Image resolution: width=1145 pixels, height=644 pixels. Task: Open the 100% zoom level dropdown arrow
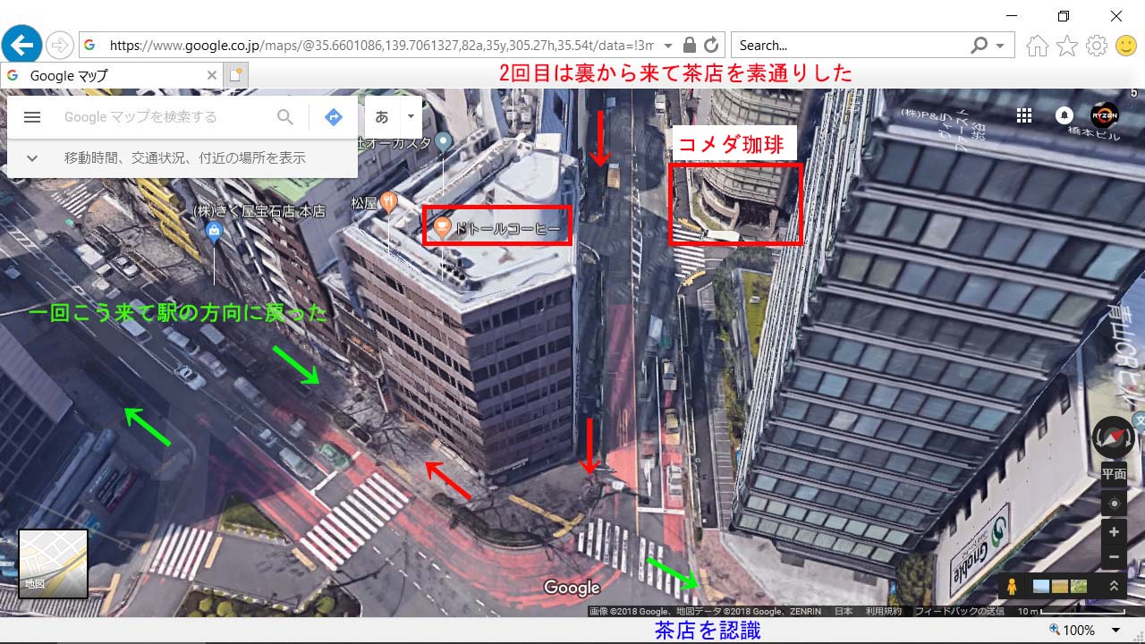coord(1115,631)
